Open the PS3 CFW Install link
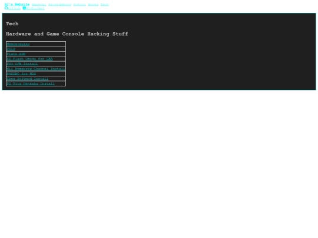Image resolution: width=318 pixels, height=238 pixels. click(22, 63)
